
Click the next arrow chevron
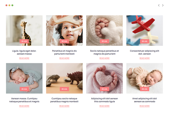point(163,5)
